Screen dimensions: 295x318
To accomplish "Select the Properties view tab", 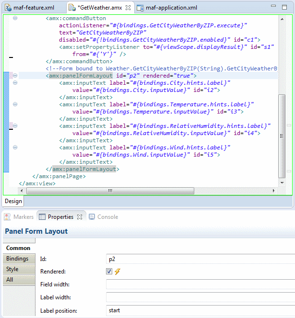I will click(60, 217).
